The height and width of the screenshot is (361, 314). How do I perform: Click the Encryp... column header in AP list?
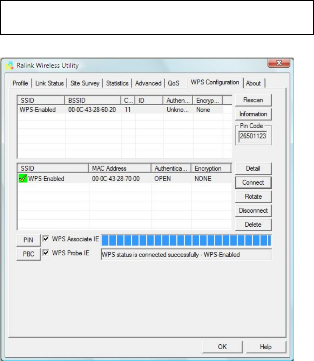pyautogui.click(x=208, y=100)
